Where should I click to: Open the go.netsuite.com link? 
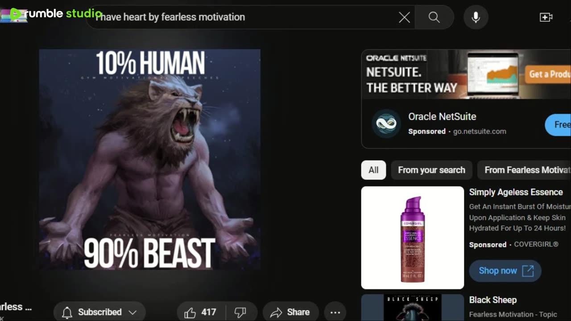point(480,132)
